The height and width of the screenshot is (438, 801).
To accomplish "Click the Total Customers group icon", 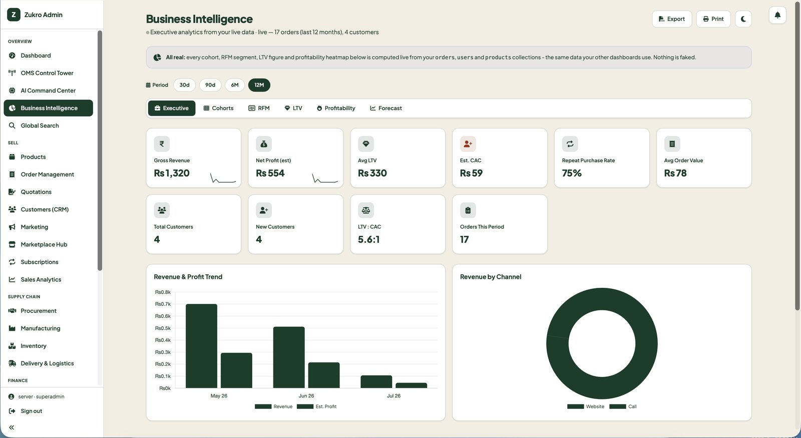I will 162,210.
